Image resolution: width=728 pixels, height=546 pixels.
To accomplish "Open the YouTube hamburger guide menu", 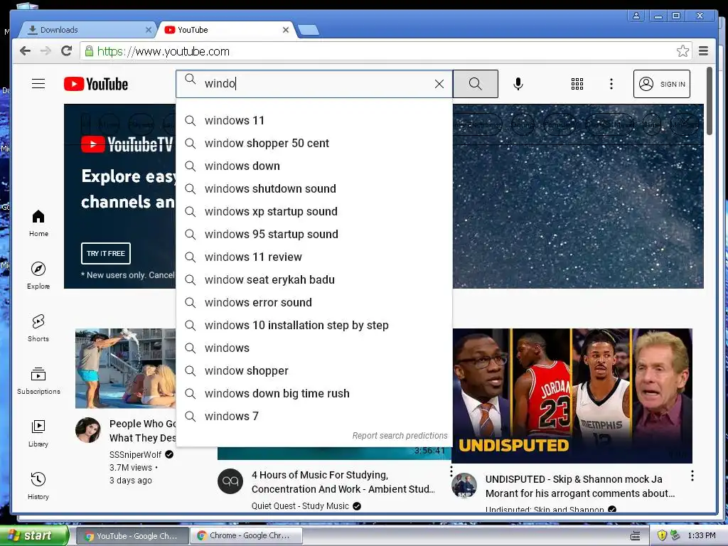I will [x=38, y=84].
